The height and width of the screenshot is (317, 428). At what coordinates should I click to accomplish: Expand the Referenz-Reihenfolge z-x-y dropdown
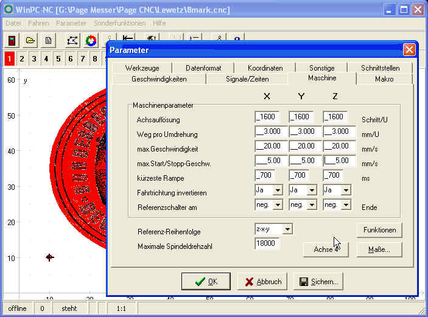pos(288,229)
